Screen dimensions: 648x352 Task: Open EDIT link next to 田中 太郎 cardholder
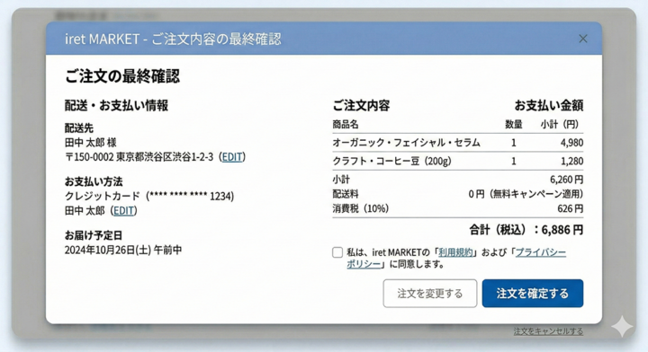(123, 211)
